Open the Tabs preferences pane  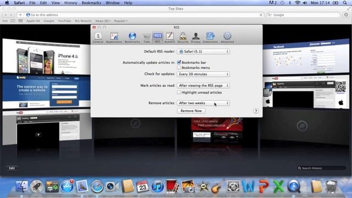tap(147, 37)
